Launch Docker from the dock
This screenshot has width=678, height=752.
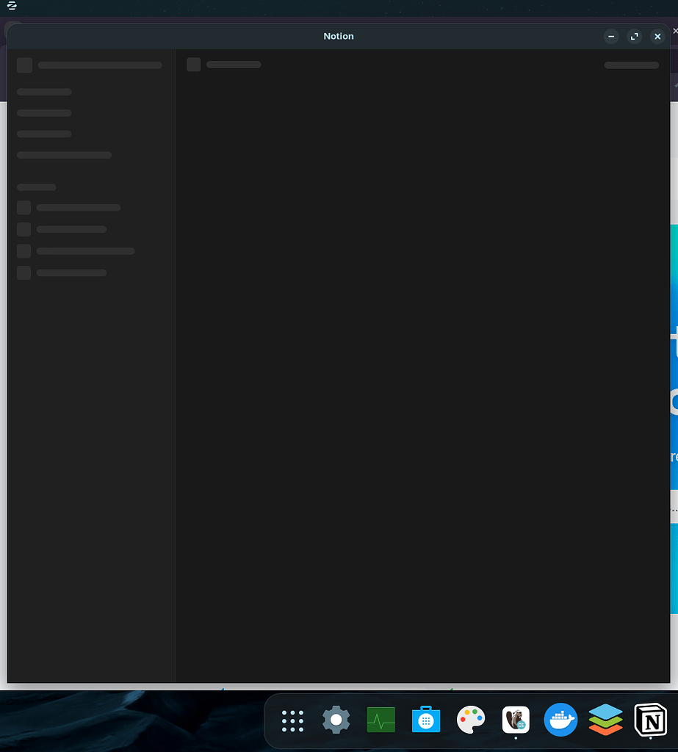[x=560, y=720]
